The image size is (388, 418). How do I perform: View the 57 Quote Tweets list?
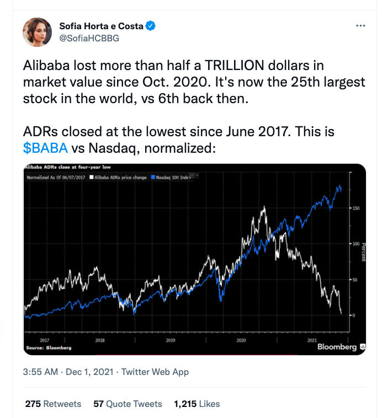[127, 404]
